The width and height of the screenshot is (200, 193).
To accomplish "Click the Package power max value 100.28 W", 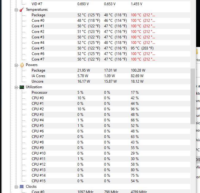I will pyautogui.click(x=138, y=70).
